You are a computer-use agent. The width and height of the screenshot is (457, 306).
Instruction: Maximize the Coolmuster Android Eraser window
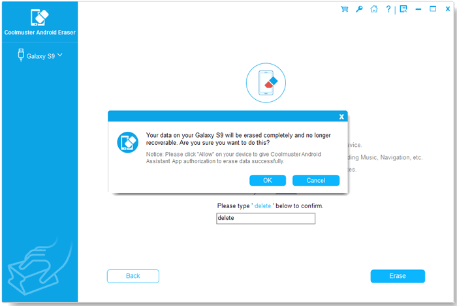click(433, 8)
